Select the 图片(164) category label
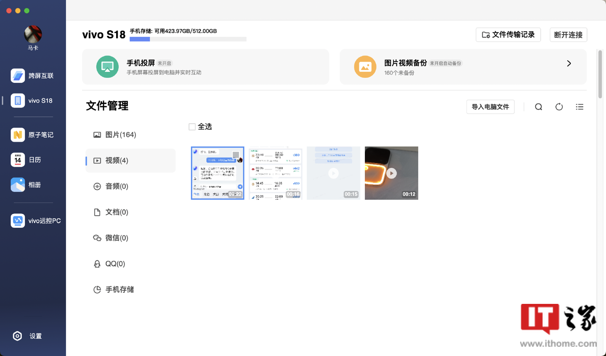The width and height of the screenshot is (606, 356). pos(121,135)
